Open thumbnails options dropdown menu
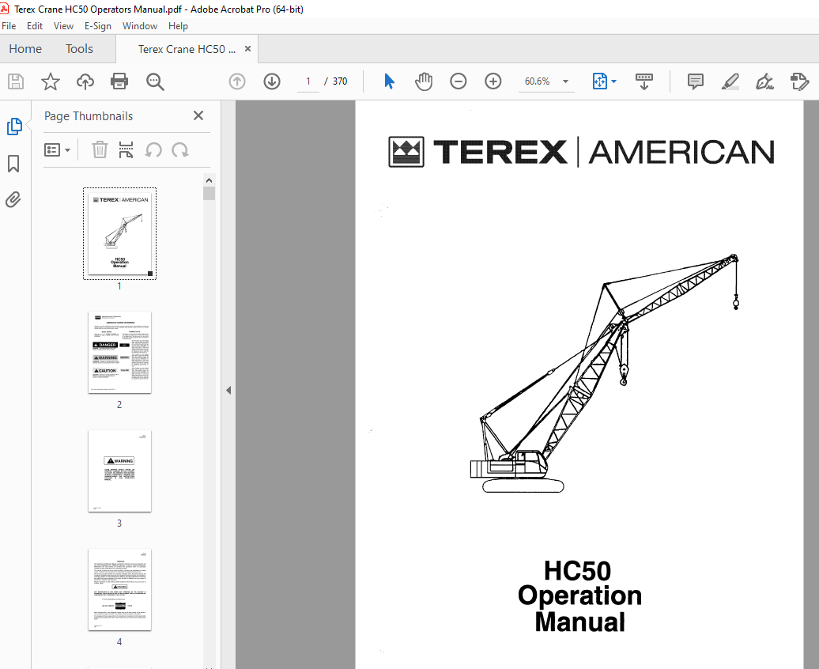The image size is (819, 669). tap(57, 150)
